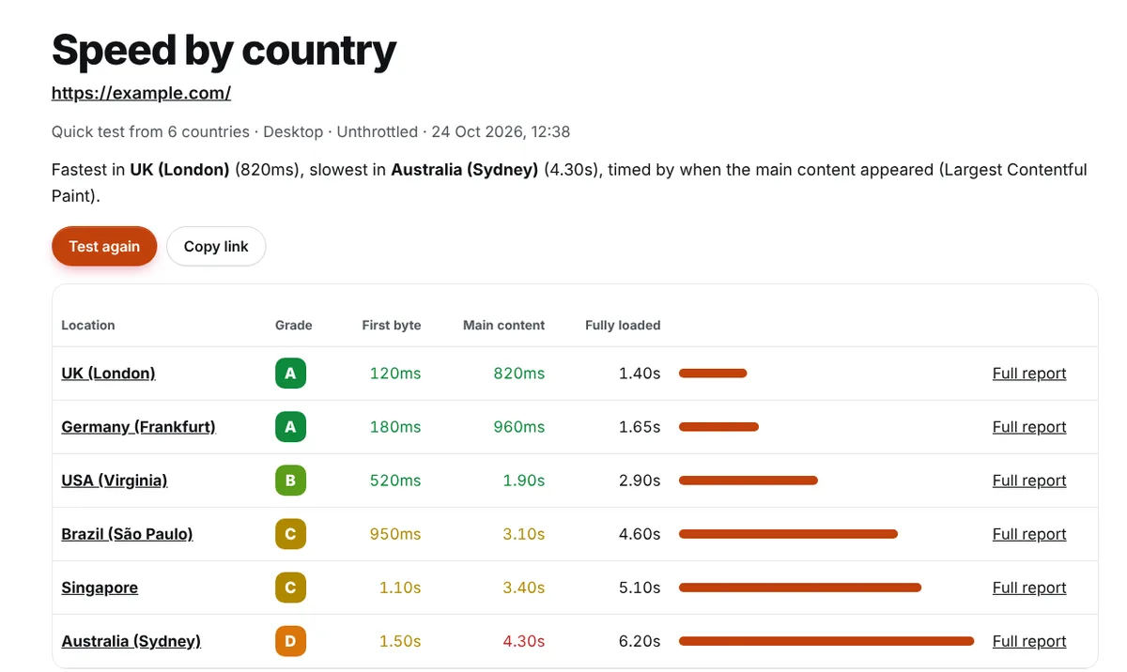Viewport: 1127px width, 672px height.
Task: Click the load-time bar for Germany (Frankfurt)
Action: 718,427
